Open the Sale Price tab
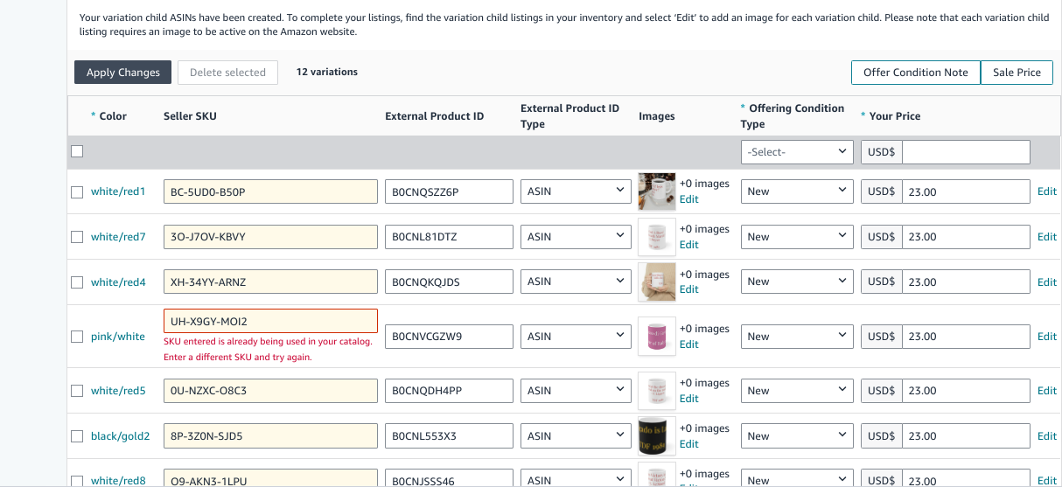Image resolution: width=1062 pixels, height=487 pixels. tap(1017, 73)
